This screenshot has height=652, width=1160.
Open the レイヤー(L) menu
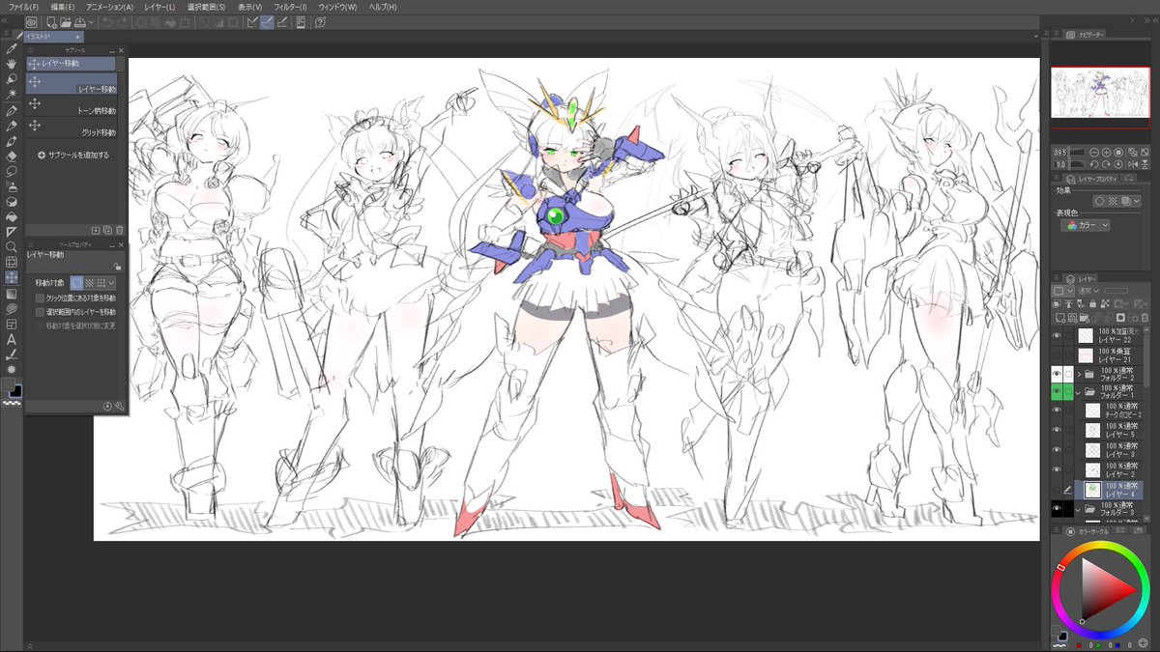point(159,7)
